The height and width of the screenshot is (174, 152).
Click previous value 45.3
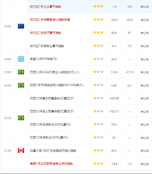click(x=114, y=151)
